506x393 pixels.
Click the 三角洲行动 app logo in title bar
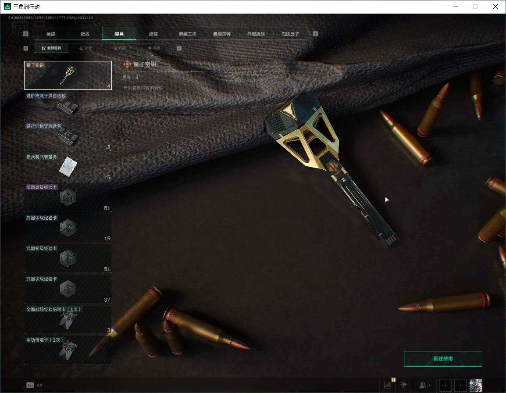7,7
